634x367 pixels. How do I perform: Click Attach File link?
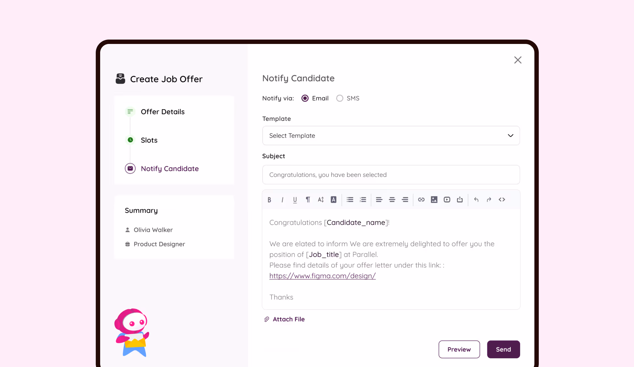pos(285,319)
